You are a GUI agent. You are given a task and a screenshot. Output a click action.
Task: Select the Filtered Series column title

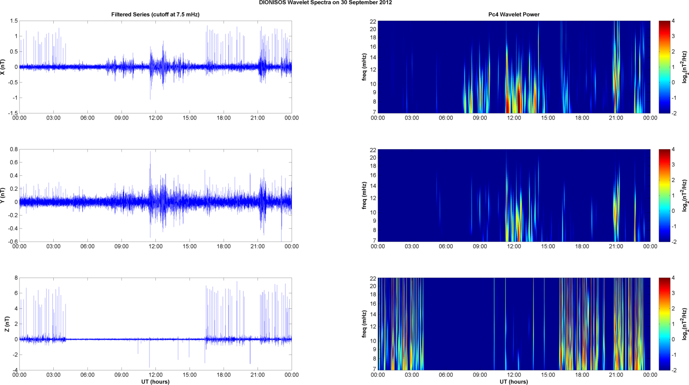click(155, 14)
